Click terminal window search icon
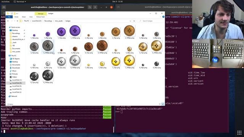 (x=90, y=7)
